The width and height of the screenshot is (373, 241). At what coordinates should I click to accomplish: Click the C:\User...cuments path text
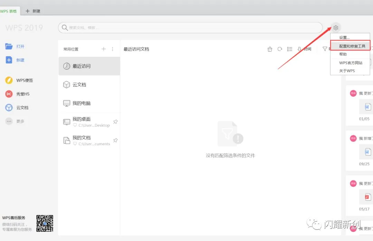[x=94, y=144]
